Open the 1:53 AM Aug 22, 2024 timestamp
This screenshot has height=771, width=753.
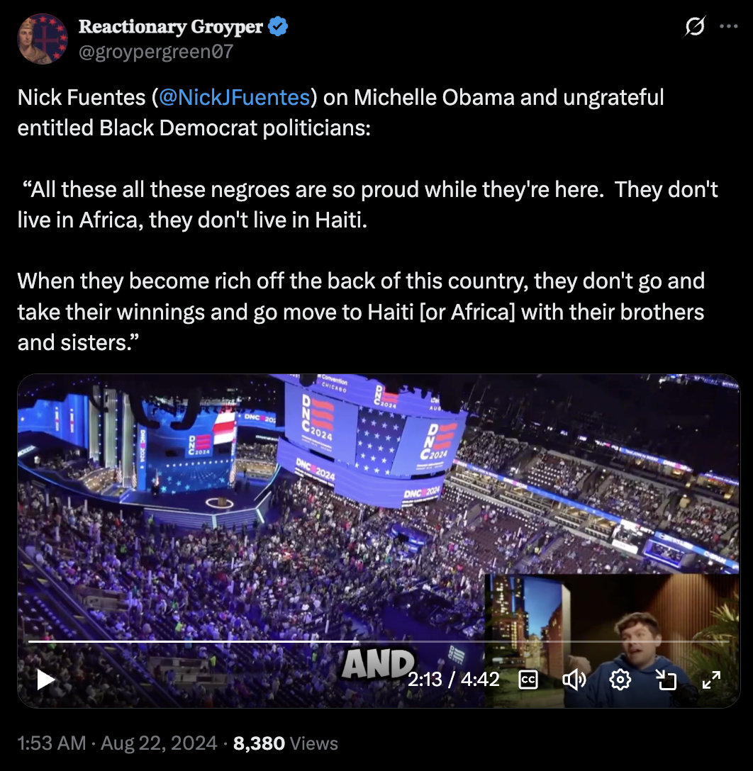coord(117,743)
